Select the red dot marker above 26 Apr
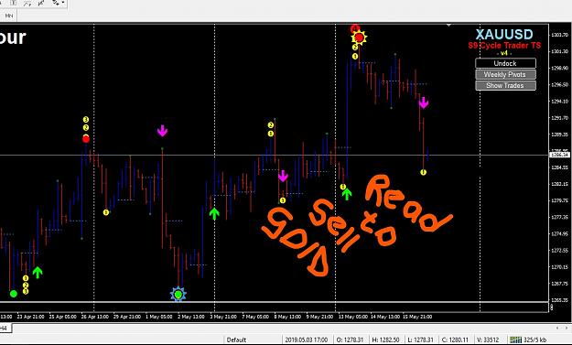Screen dimensions: 572x345 point(86,138)
